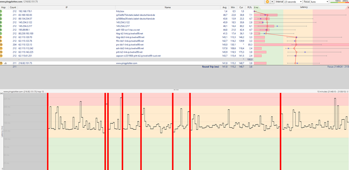Select the green hop 4 icon
This screenshot has height=170, width=349.
[x=1, y=22]
